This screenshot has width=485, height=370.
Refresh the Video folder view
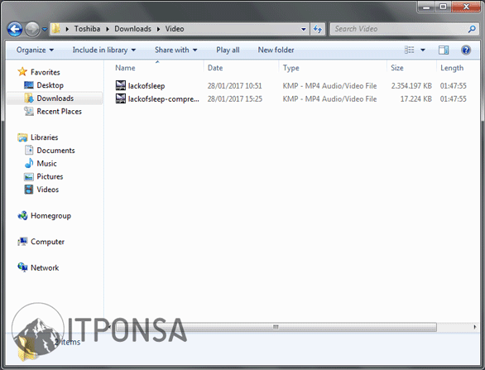pyautogui.click(x=317, y=29)
